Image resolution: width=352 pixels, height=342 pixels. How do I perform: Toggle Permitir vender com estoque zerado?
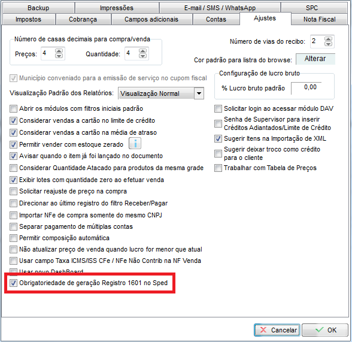tap(13, 144)
